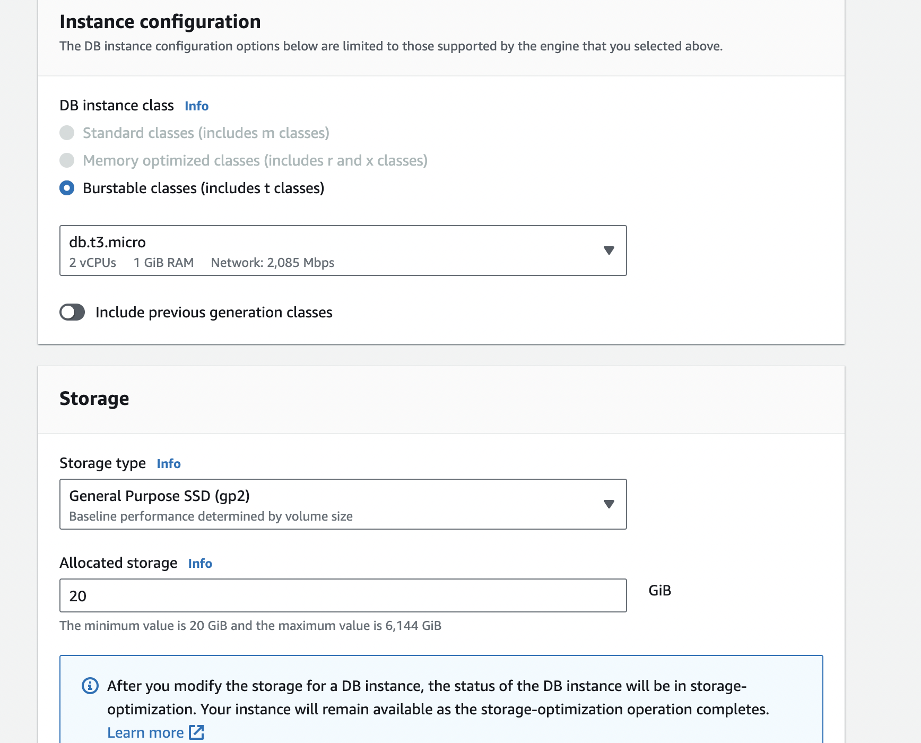921x743 pixels.
Task: Click the 'Network: 2,085 Mbps' text
Action: (x=273, y=263)
